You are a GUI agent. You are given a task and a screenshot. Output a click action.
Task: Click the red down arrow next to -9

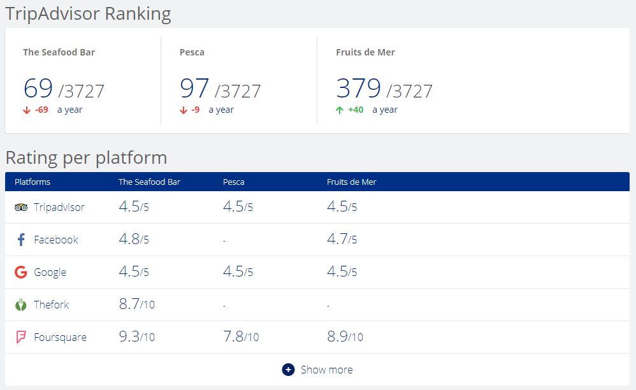(x=184, y=110)
